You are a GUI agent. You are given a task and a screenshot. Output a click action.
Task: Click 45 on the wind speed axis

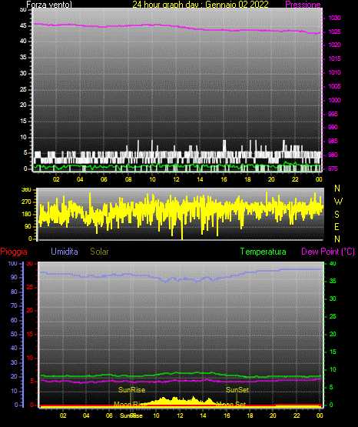pos(23,26)
